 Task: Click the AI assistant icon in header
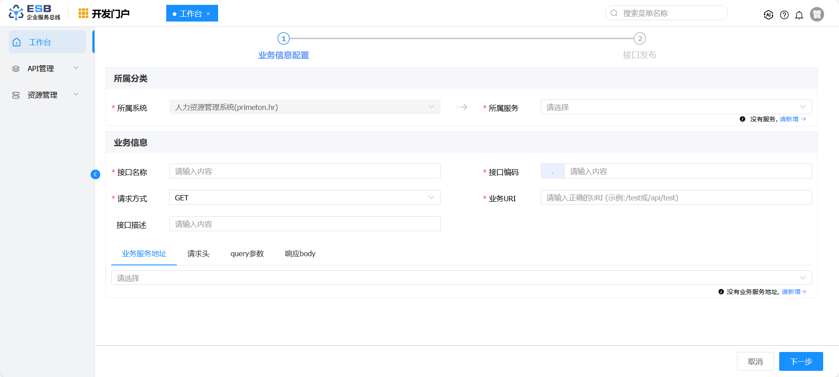tap(768, 15)
